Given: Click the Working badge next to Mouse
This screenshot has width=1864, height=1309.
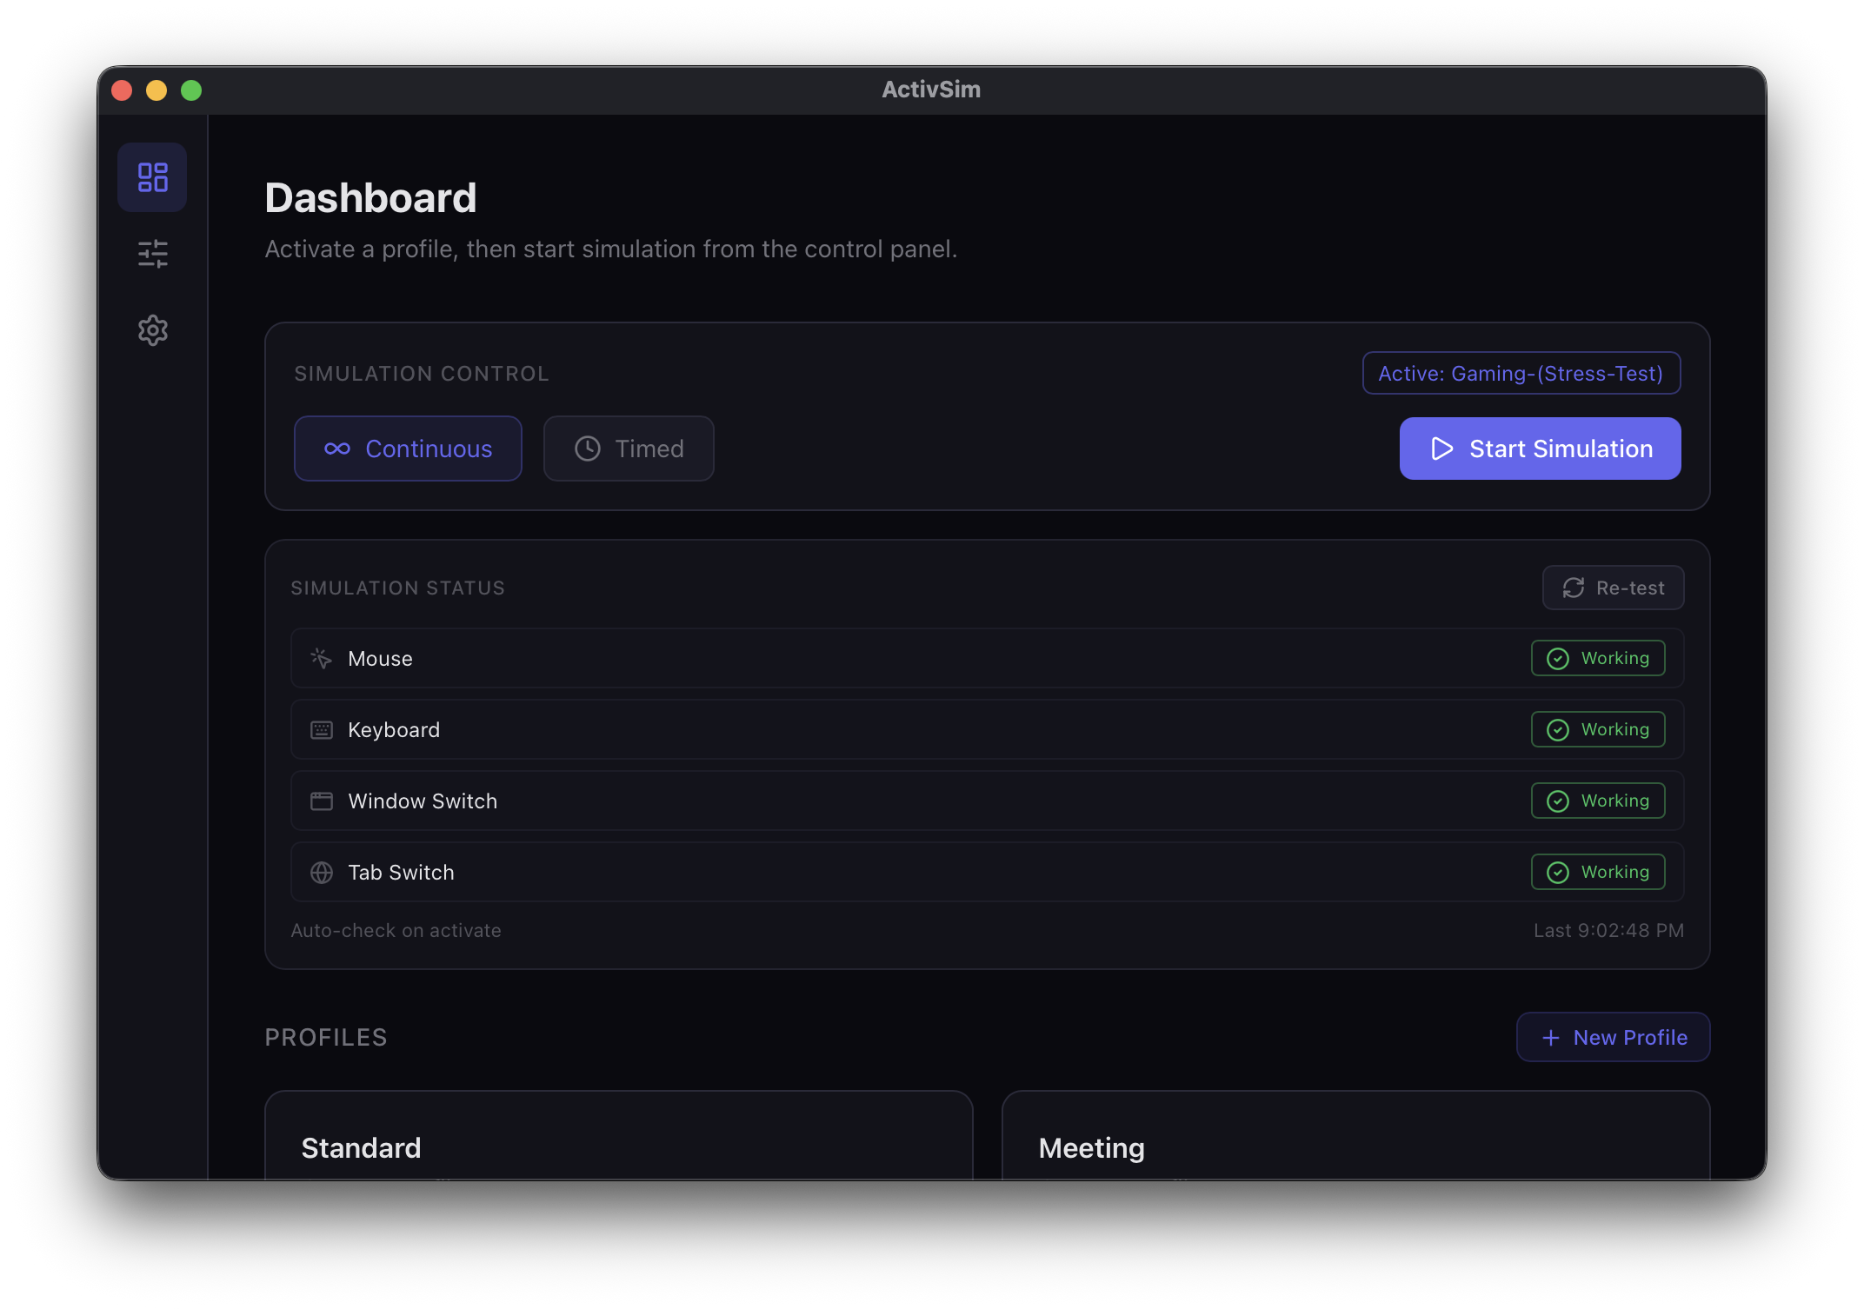Looking at the screenshot, I should (x=1597, y=658).
